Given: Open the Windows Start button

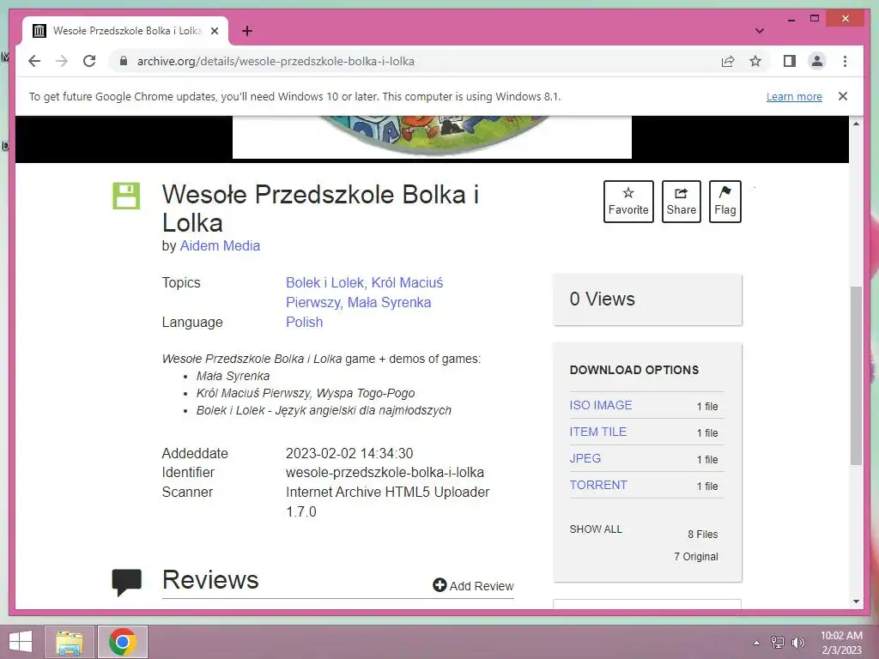Looking at the screenshot, I should point(21,642).
